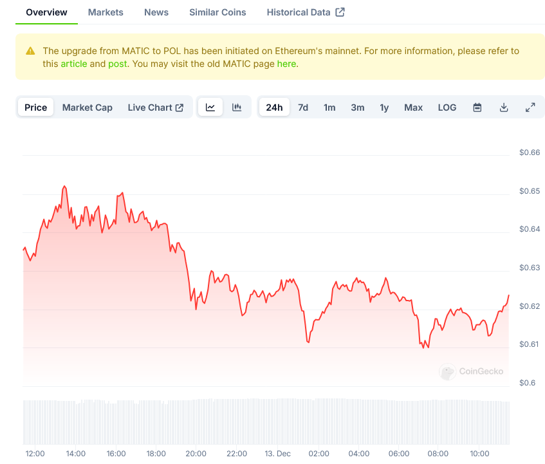
Task: Open the Markets tab
Action: pos(106,12)
